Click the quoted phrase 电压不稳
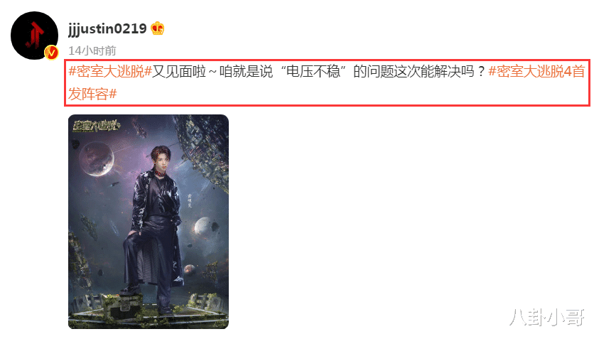 click(x=313, y=71)
